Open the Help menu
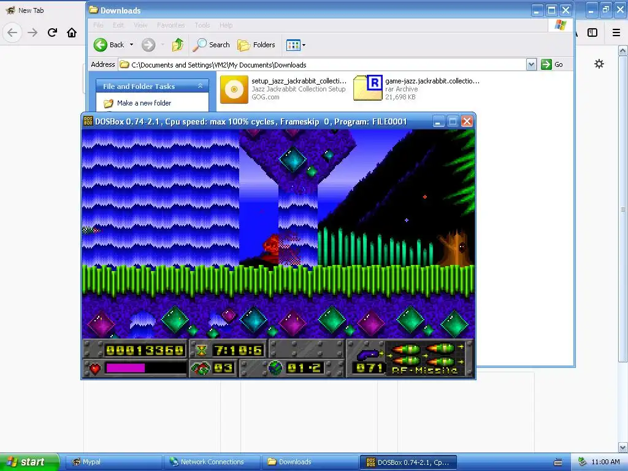Image resolution: width=628 pixels, height=471 pixels. 226,25
